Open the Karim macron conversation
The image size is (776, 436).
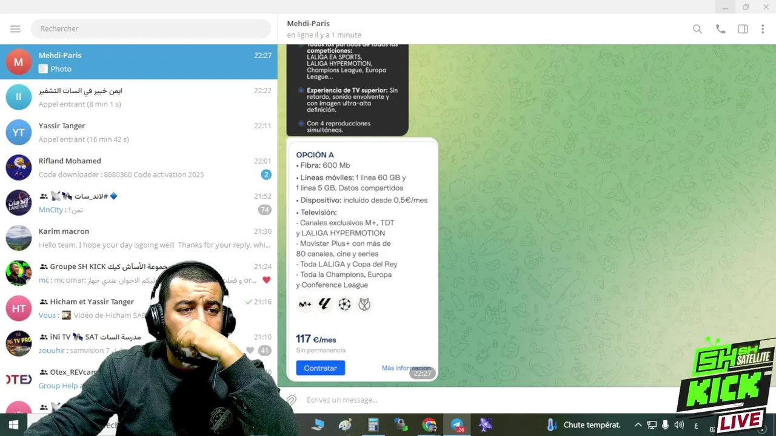click(139, 237)
